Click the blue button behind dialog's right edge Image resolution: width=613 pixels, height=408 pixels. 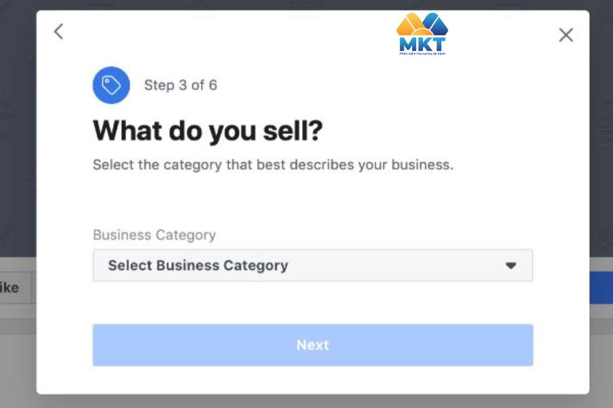click(601, 288)
